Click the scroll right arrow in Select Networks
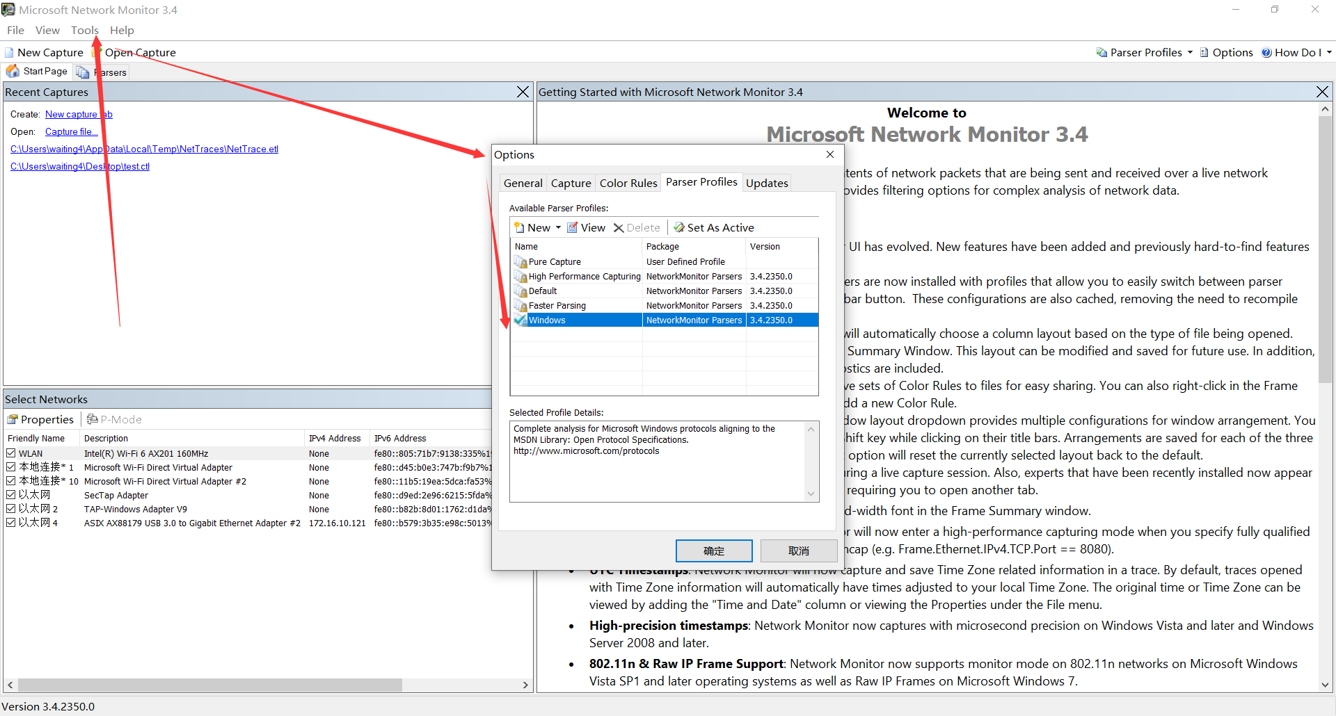 click(525, 685)
